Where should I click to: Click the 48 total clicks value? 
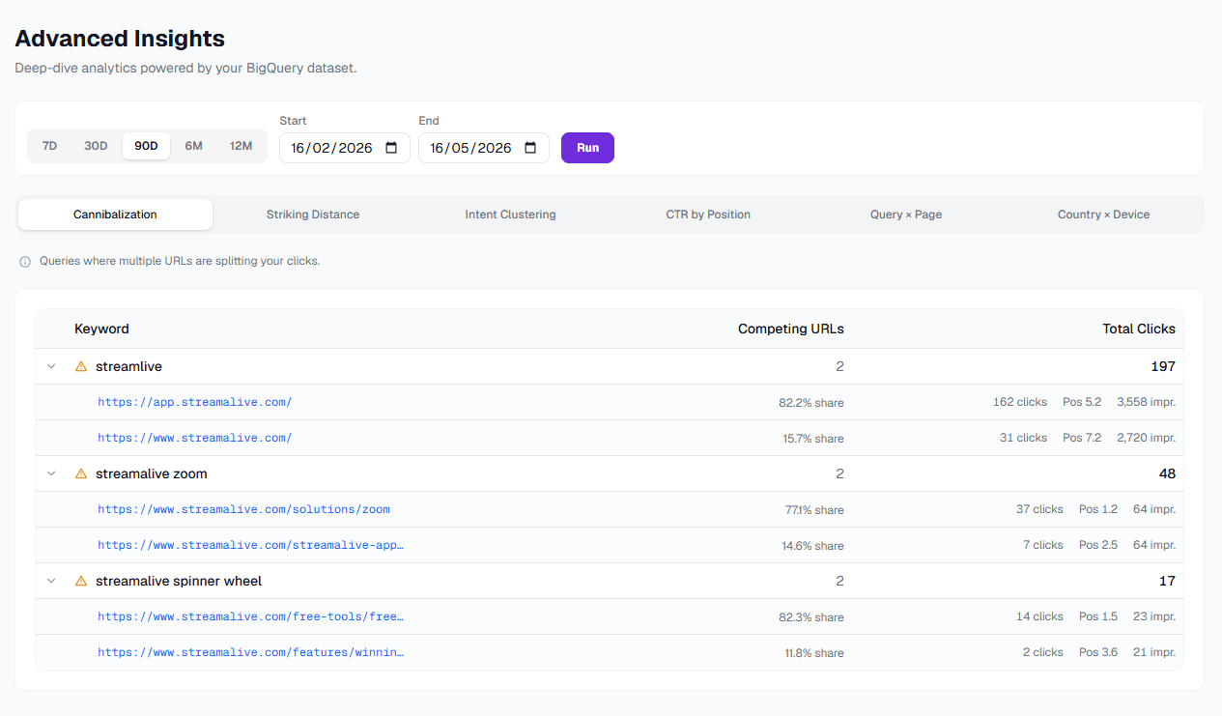coord(1167,473)
